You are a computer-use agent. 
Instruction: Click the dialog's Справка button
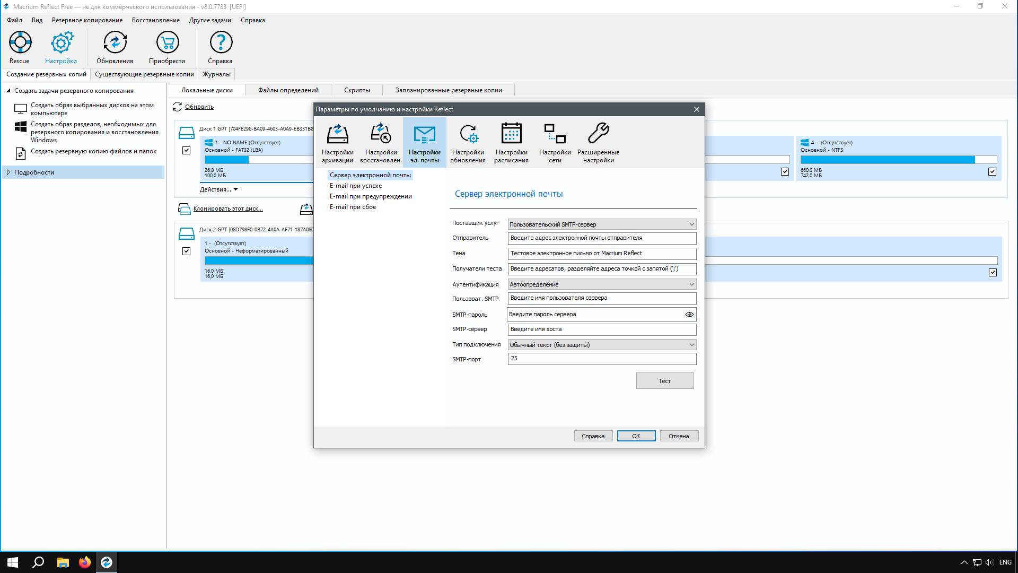pyautogui.click(x=593, y=436)
